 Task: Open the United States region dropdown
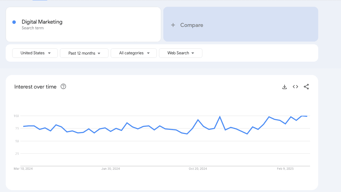(35, 53)
